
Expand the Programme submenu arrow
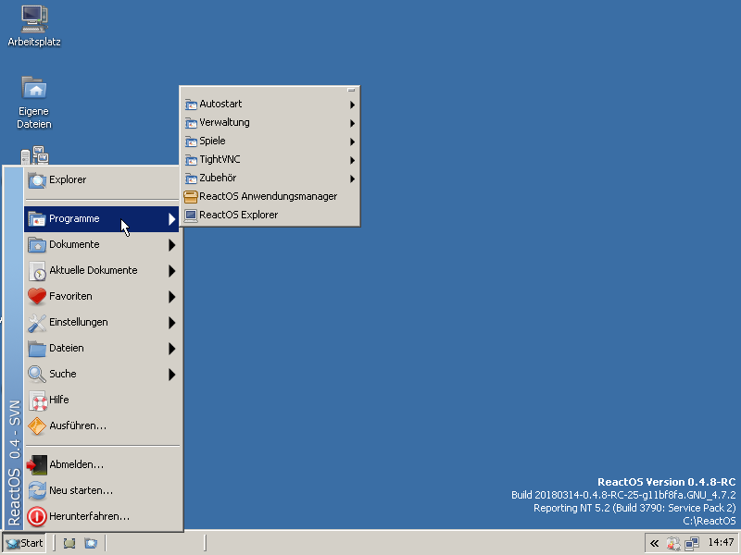172,219
